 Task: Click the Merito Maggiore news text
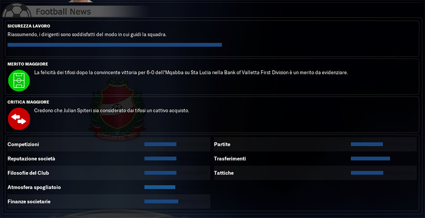191,73
